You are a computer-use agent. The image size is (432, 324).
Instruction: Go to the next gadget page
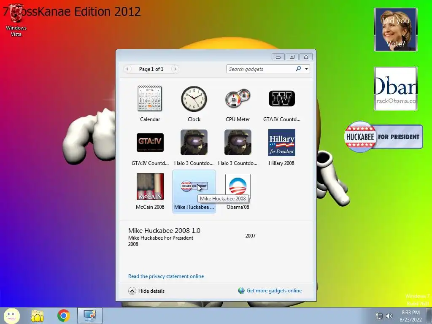tap(175, 69)
